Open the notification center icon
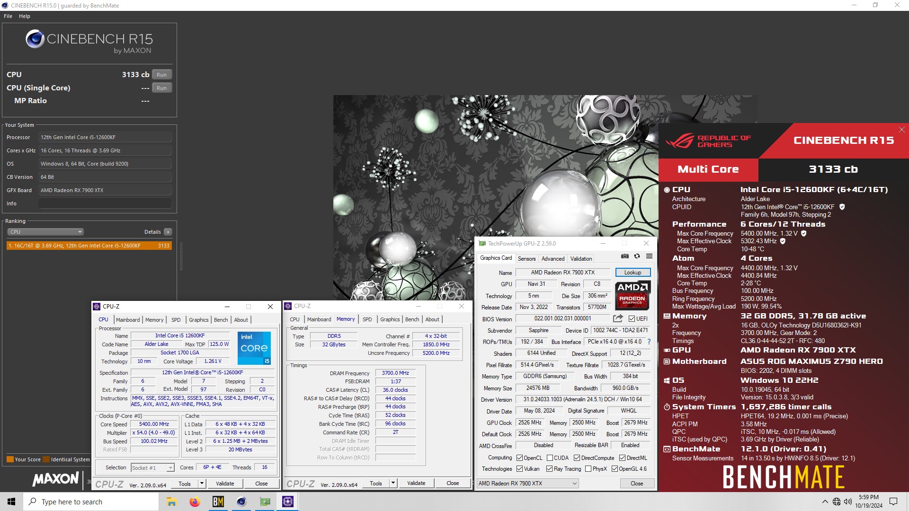 893,502
